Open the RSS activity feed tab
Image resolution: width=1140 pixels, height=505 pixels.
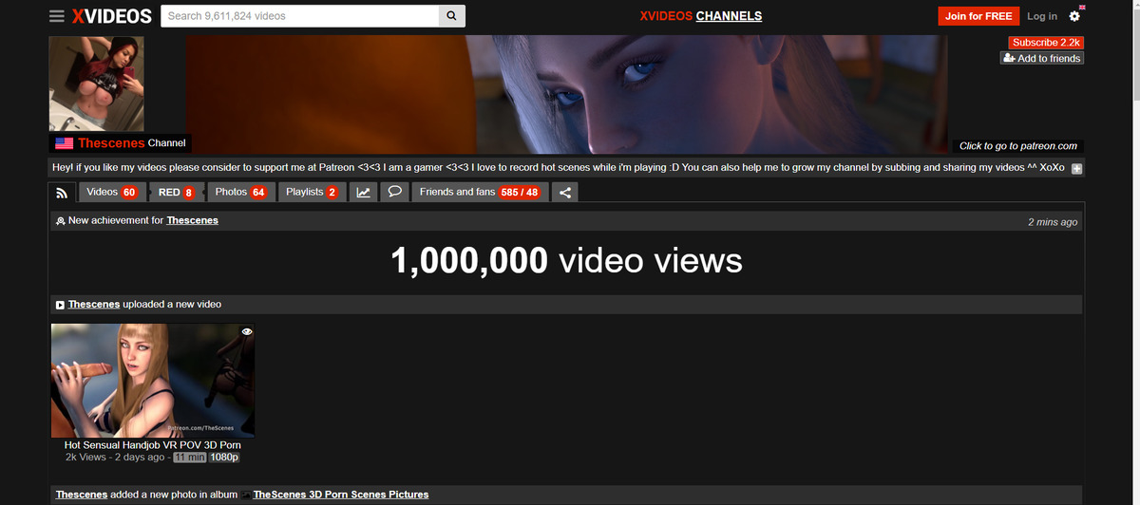(x=62, y=193)
